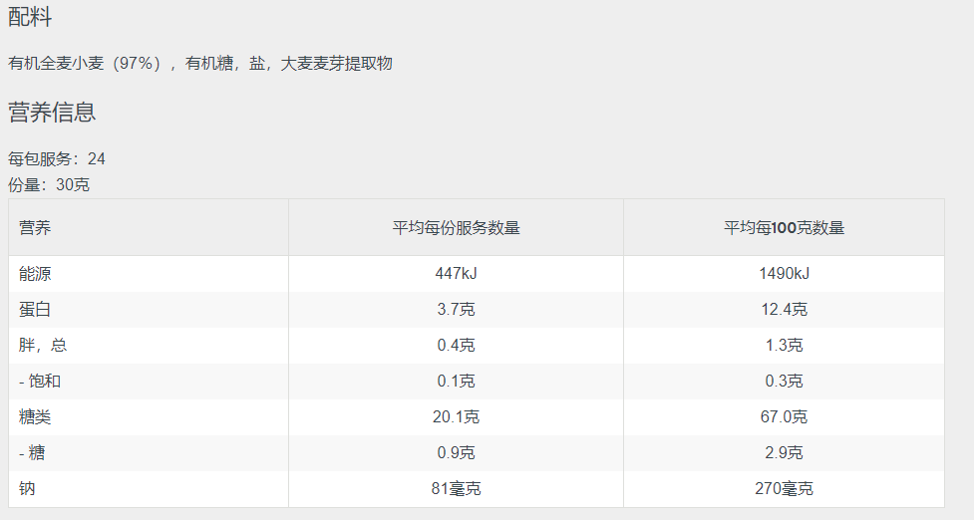Click the 配料 heading
The width and height of the screenshot is (974, 520).
[x=30, y=16]
